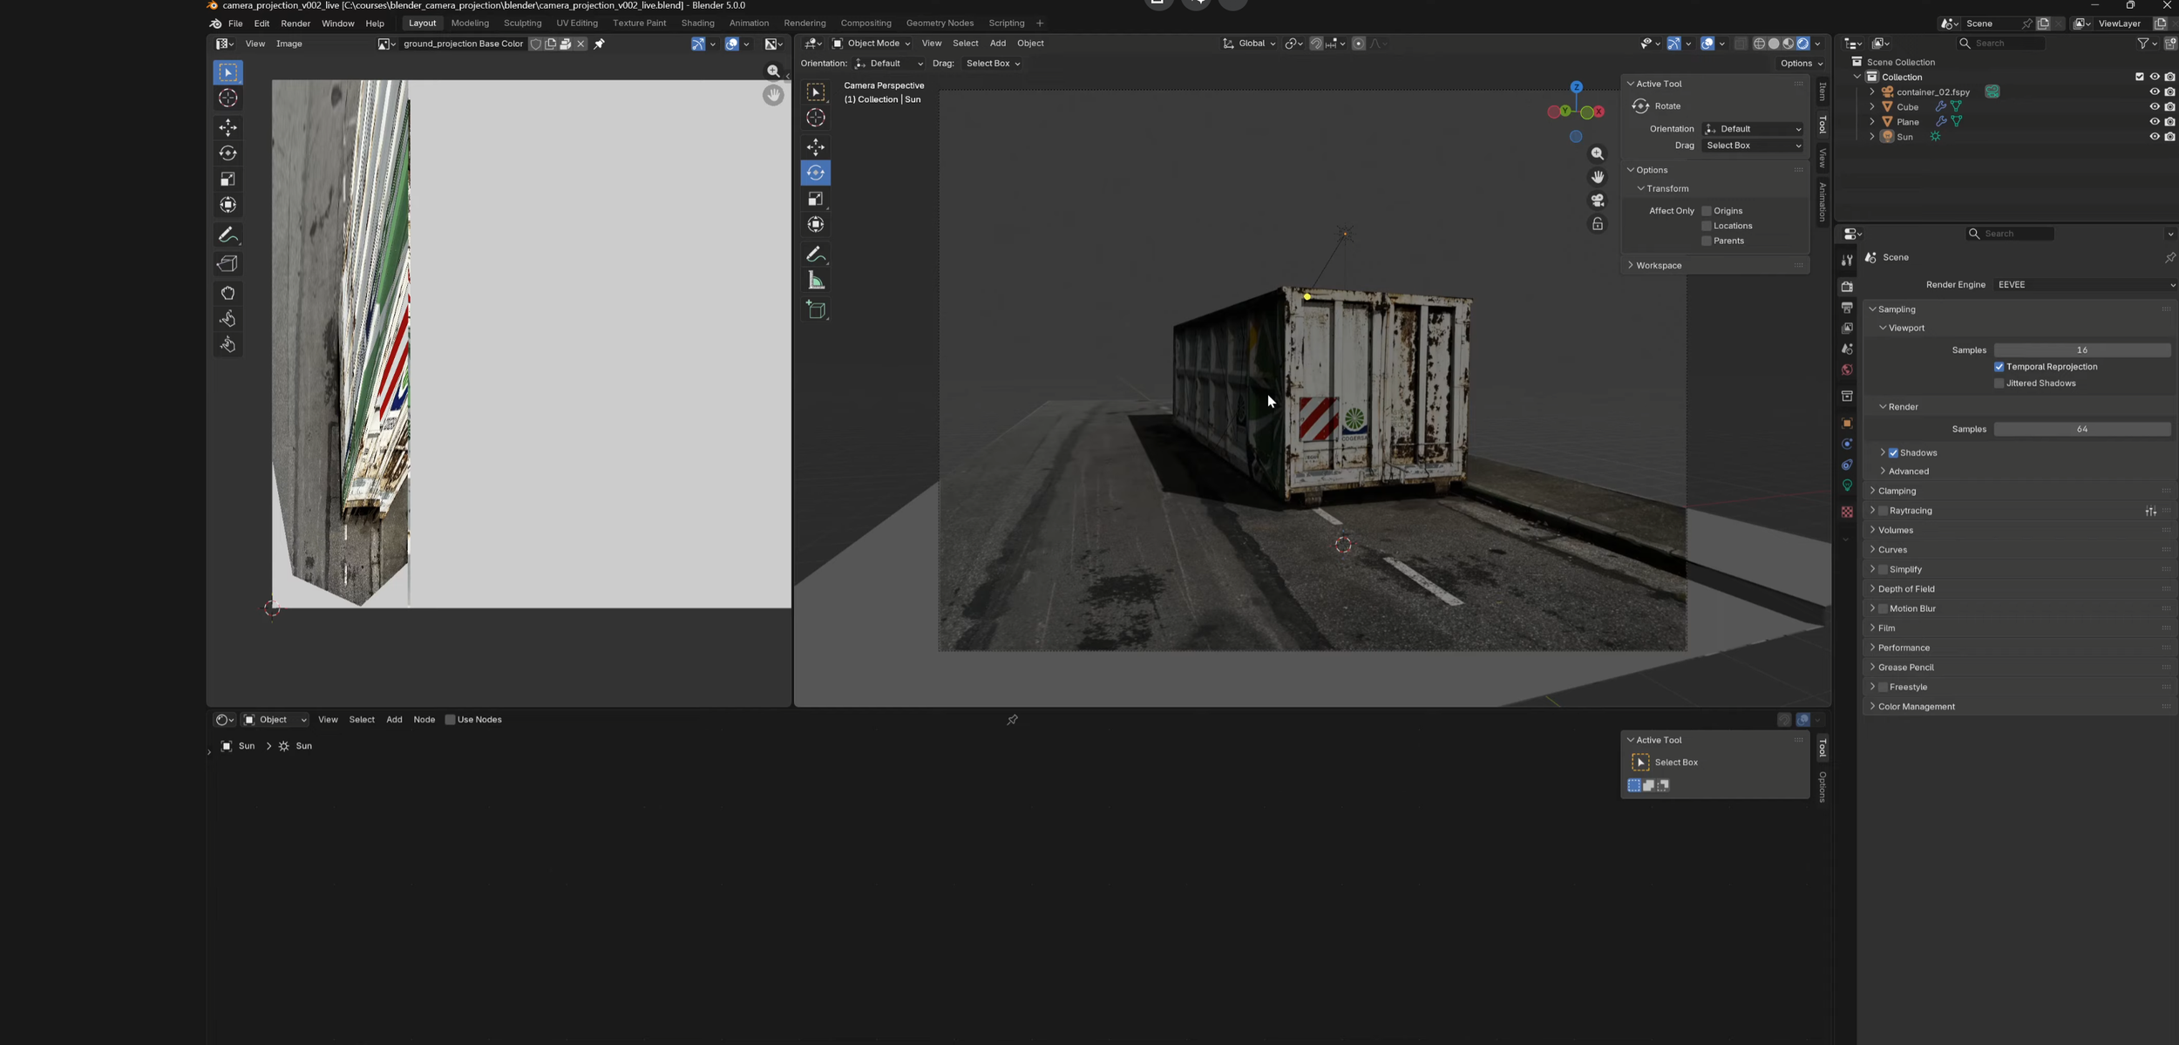
Task: Expand the container_02.fspy tree item
Action: coord(1872,92)
